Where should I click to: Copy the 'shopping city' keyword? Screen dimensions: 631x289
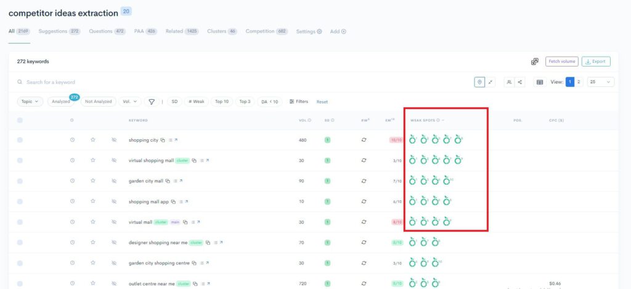click(163, 140)
